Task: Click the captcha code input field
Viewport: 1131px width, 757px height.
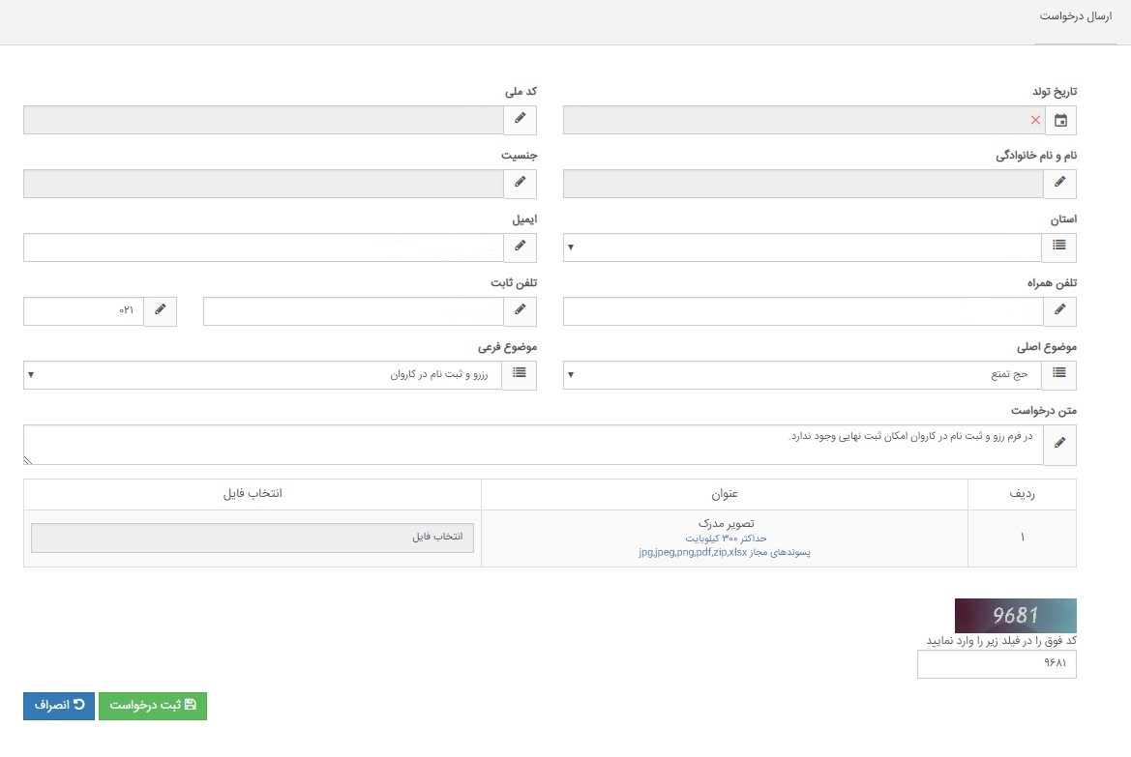Action: point(997,664)
